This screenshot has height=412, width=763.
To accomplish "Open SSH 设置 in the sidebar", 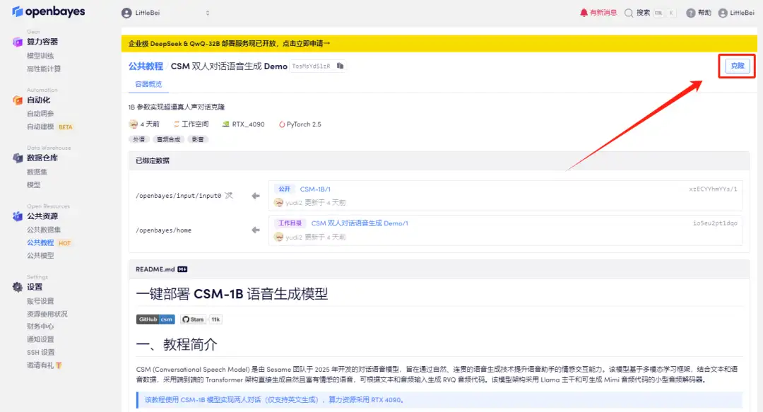I will [41, 352].
